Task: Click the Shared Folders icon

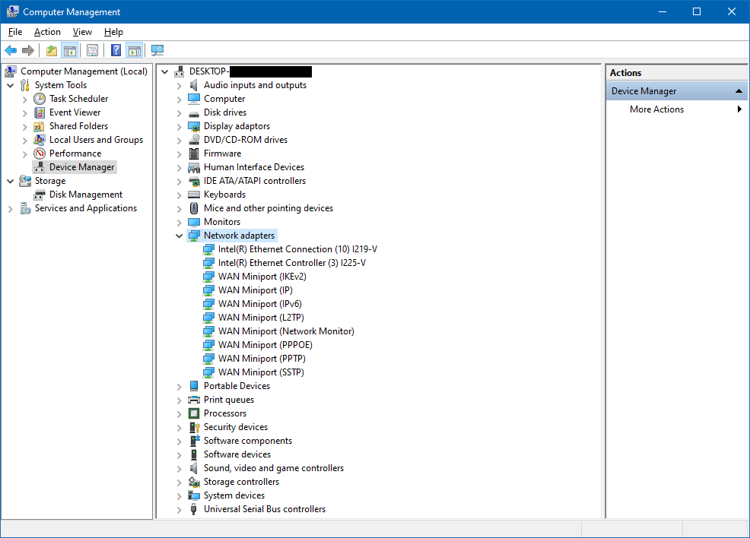Action: pos(40,126)
